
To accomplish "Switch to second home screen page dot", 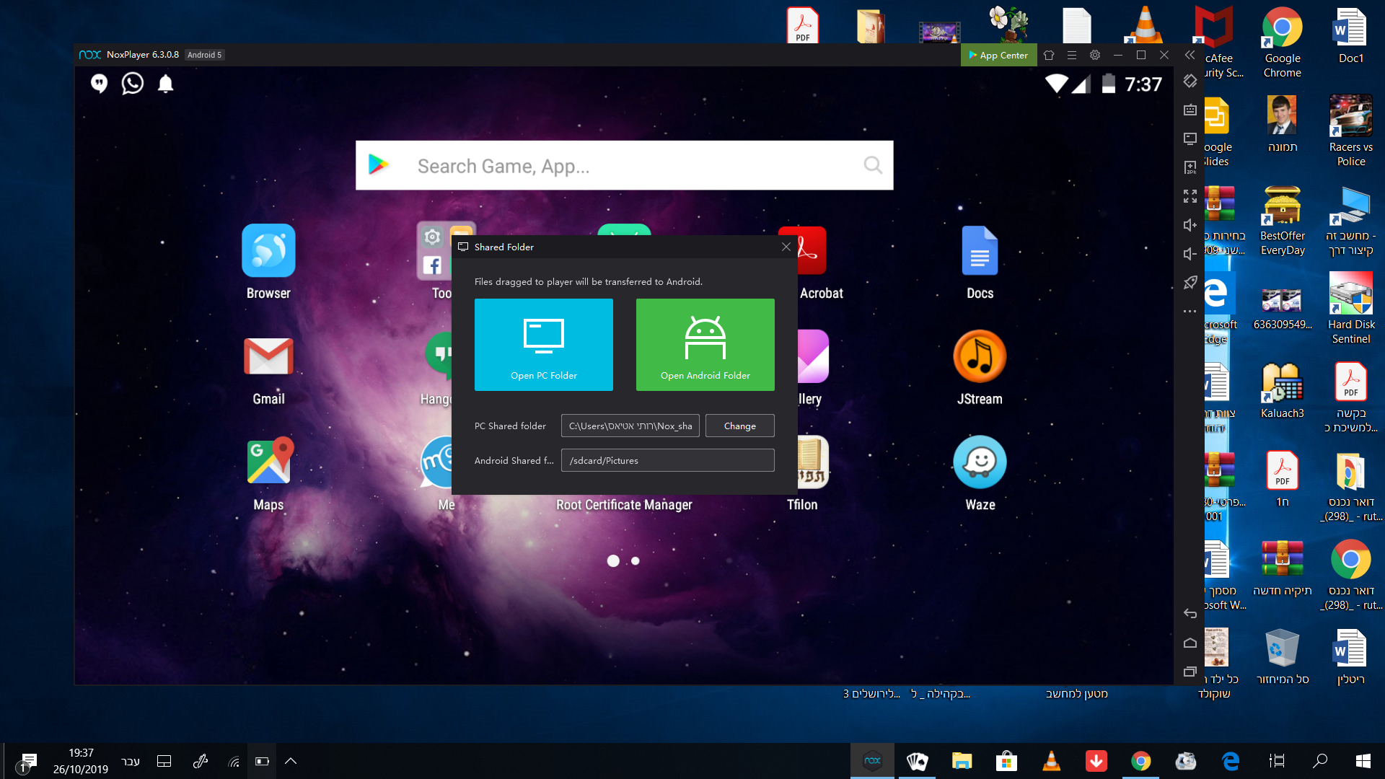I will point(636,560).
